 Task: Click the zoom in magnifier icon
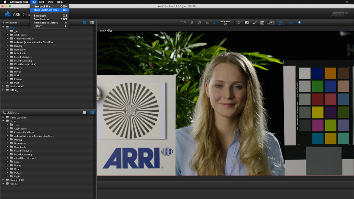click(192, 23)
